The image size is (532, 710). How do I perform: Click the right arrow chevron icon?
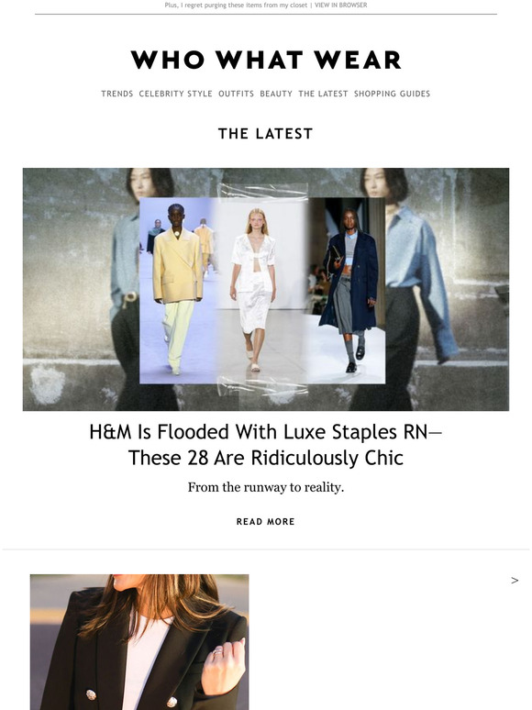[515, 581]
